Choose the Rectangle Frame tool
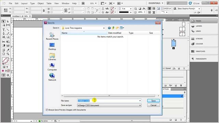219x123 pixels. pyautogui.click(x=4, y=37)
